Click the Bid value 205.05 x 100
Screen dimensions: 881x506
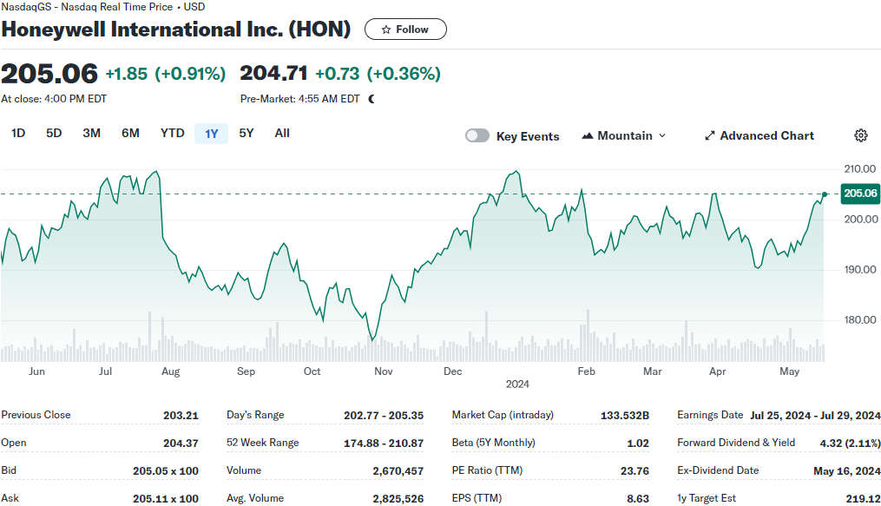(x=166, y=471)
